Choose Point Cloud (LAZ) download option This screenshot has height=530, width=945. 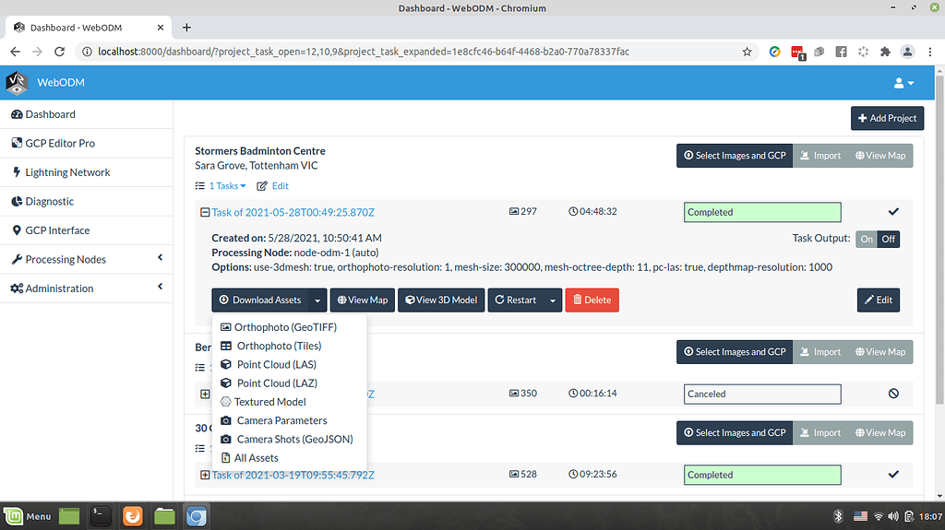(276, 383)
